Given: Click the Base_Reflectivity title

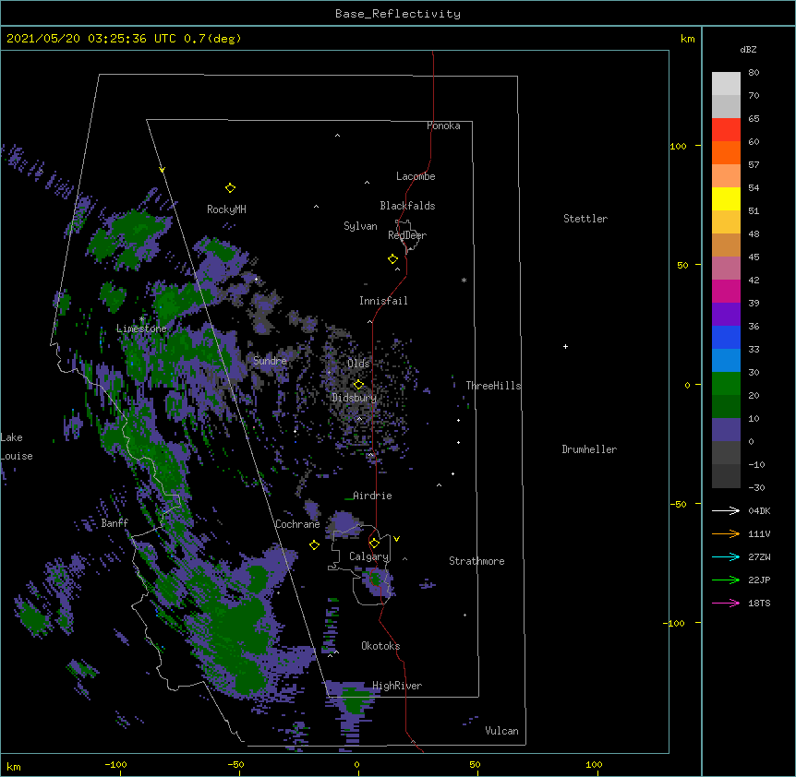Looking at the screenshot, I should [x=398, y=14].
